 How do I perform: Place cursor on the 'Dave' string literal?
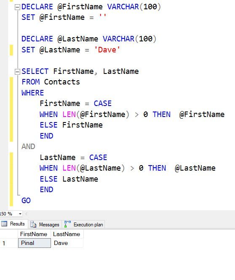107,50
